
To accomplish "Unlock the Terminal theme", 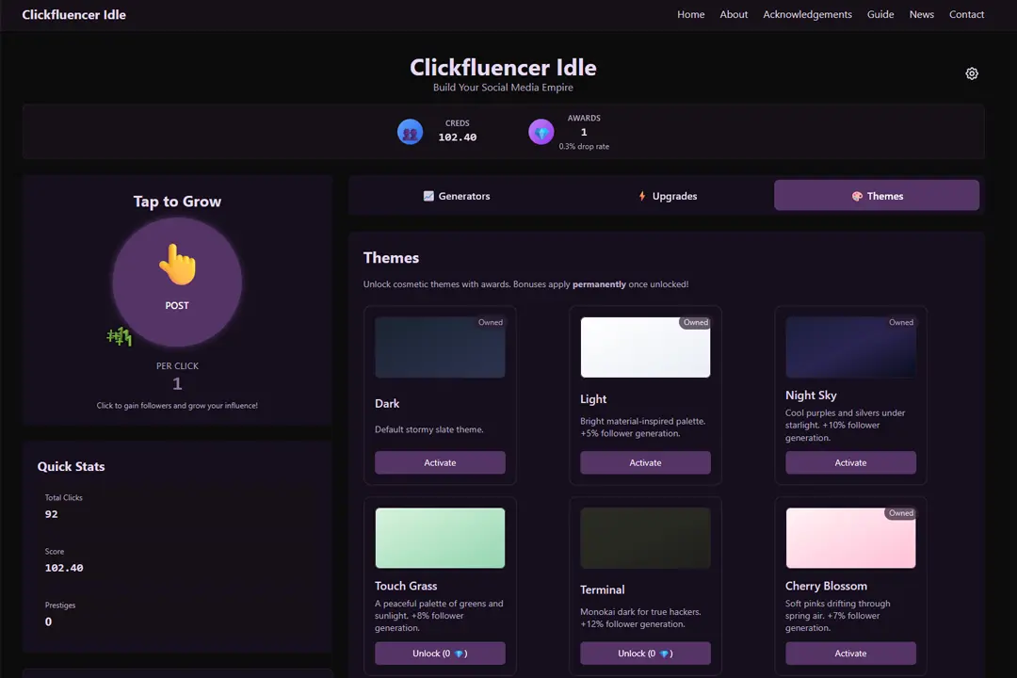I will point(645,653).
